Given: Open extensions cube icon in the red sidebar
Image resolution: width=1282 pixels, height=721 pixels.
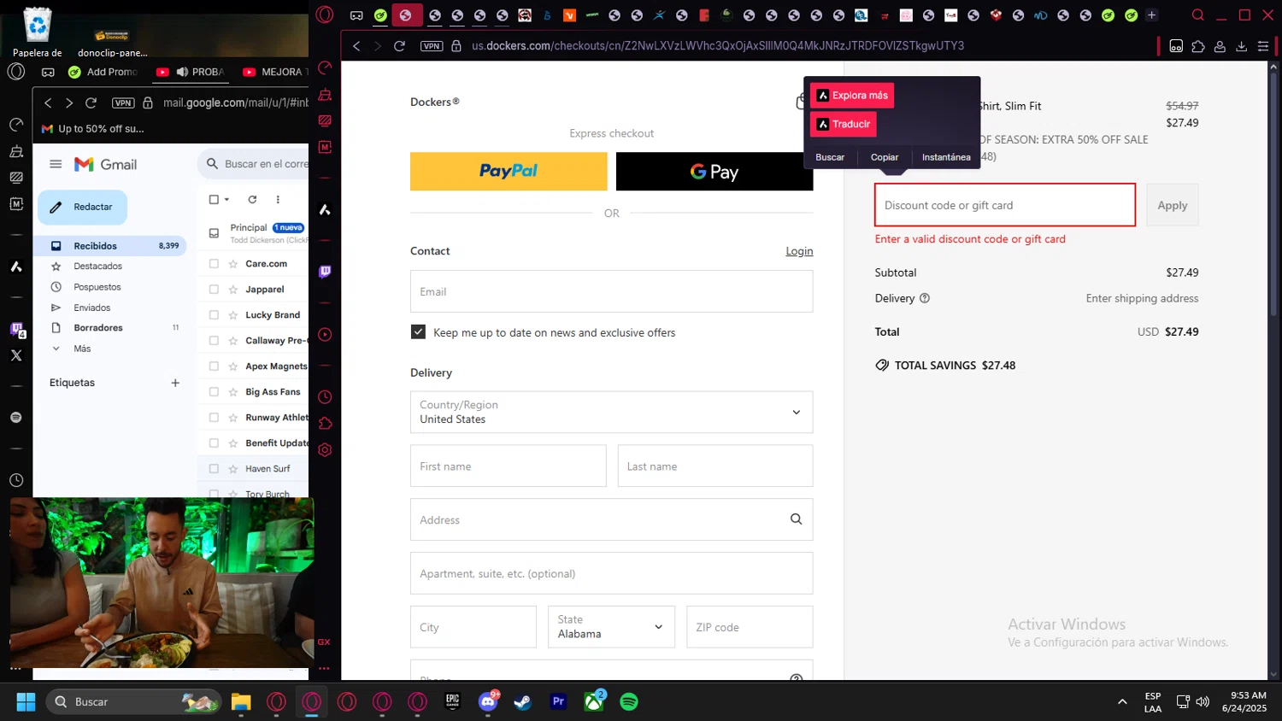Looking at the screenshot, I should click(325, 424).
